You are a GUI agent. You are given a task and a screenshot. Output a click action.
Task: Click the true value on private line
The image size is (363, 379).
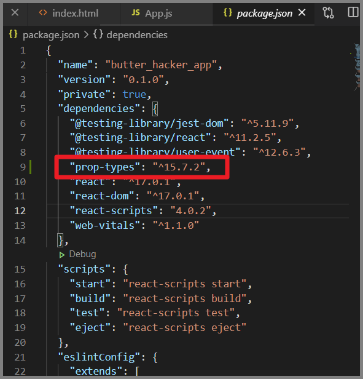[x=135, y=94]
